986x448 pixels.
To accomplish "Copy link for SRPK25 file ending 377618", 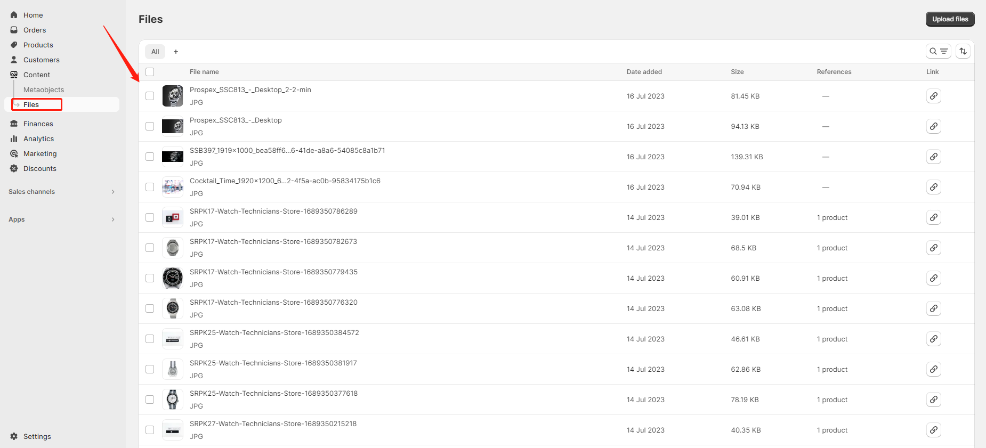I will [933, 400].
